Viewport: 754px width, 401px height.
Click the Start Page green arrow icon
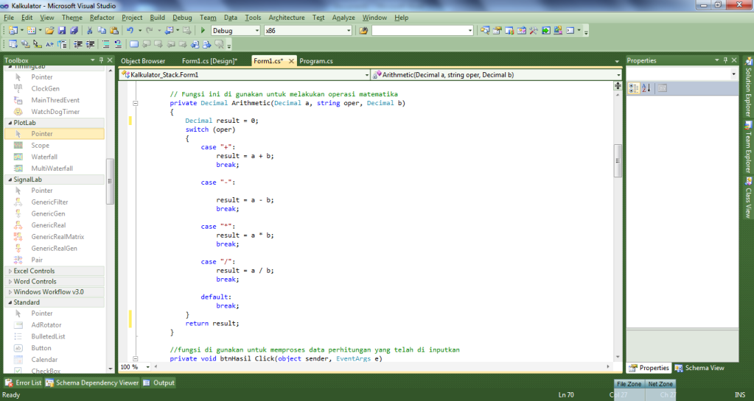pos(546,30)
